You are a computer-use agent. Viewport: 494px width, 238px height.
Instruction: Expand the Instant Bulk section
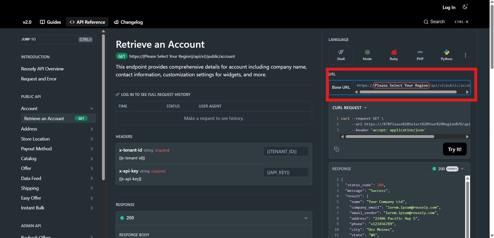coord(92,208)
